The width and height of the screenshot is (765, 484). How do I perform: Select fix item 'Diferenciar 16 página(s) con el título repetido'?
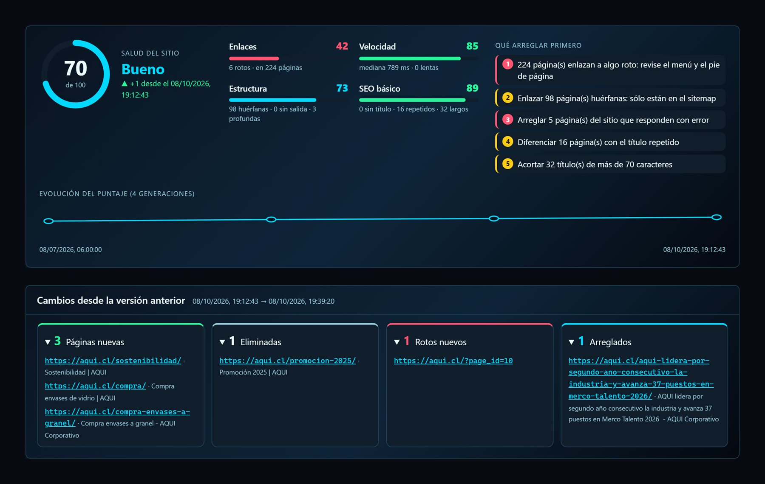610,142
